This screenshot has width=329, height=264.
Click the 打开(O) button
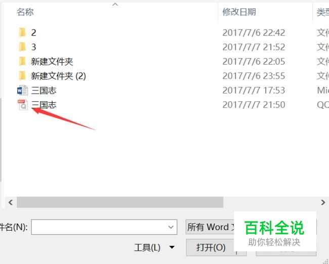[211, 247]
